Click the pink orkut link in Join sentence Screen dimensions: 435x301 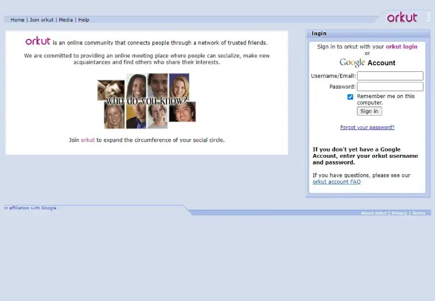point(87,140)
